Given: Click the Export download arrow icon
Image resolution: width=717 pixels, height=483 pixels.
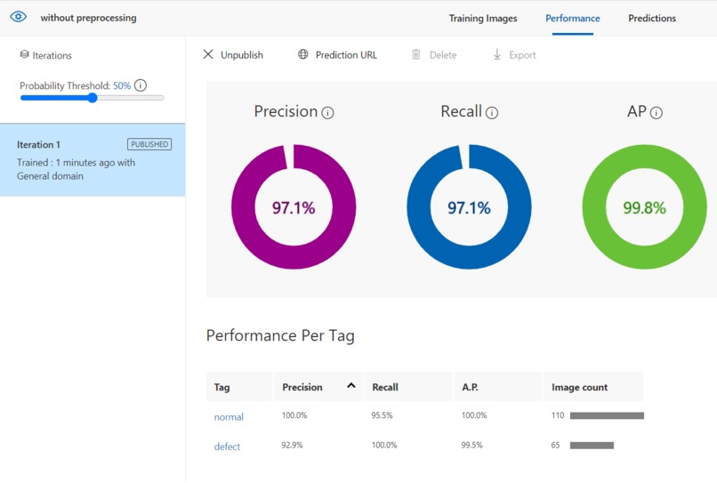Looking at the screenshot, I should coord(497,54).
